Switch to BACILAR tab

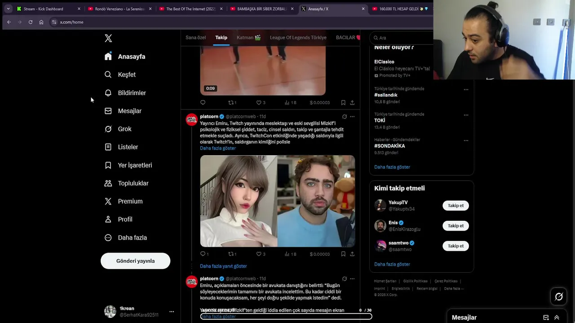click(x=348, y=38)
